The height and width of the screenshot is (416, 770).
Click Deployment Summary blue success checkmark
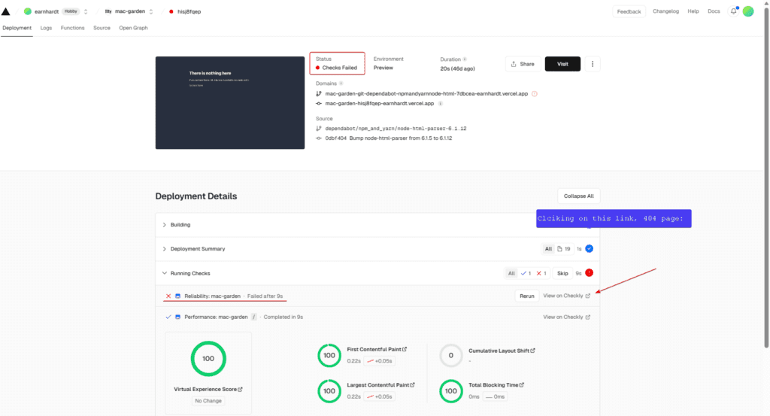pyautogui.click(x=590, y=248)
